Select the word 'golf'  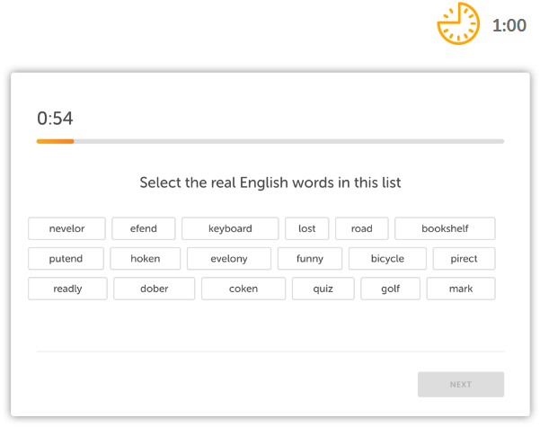click(390, 289)
